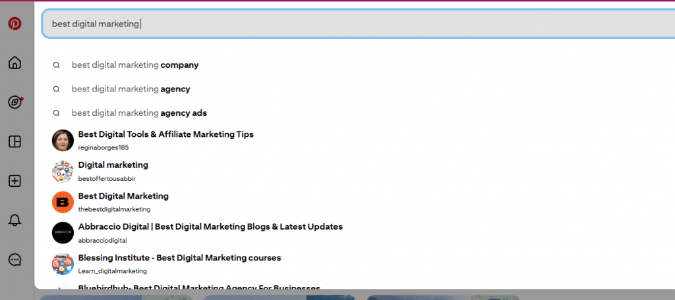
Task: Open Abbraccio Digital profile result
Action: coord(210,227)
